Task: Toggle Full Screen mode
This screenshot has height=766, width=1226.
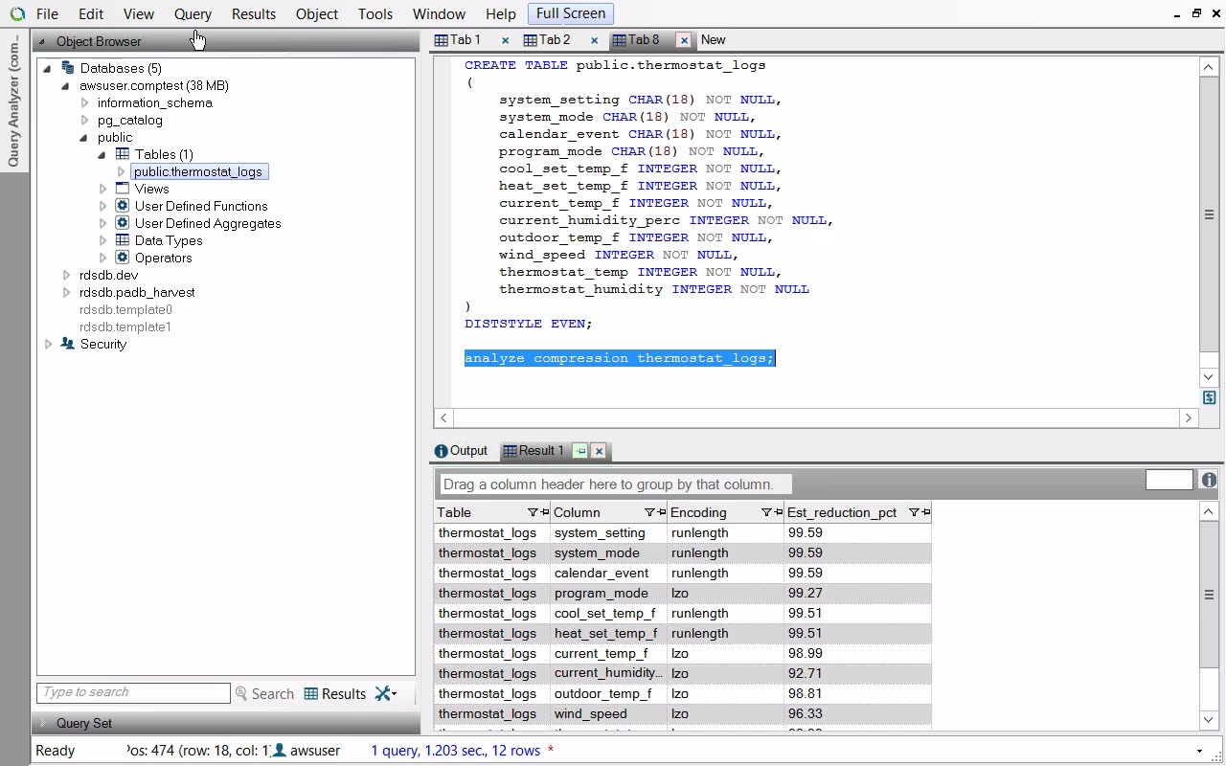Action: click(570, 13)
